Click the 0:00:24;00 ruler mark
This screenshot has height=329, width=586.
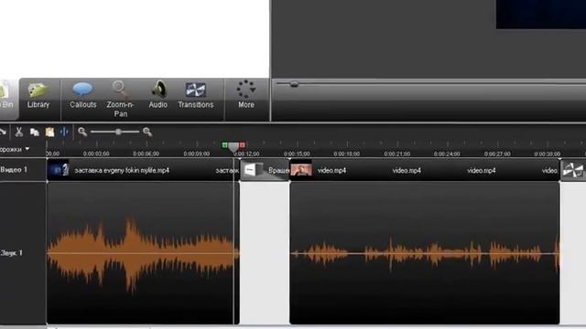447,154
